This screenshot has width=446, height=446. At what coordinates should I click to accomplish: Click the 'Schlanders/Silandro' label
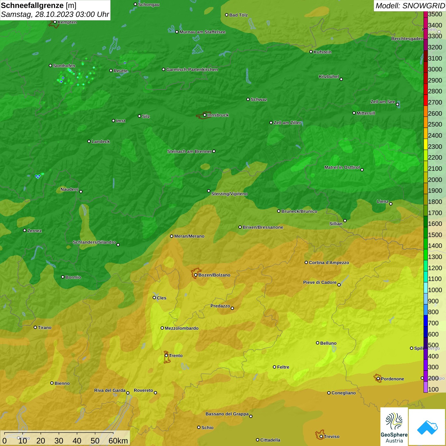(x=94, y=242)
